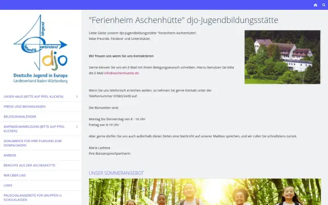The width and height of the screenshot is (328, 205).
Task: Click the home icon in top bar
Action: [315, 5]
